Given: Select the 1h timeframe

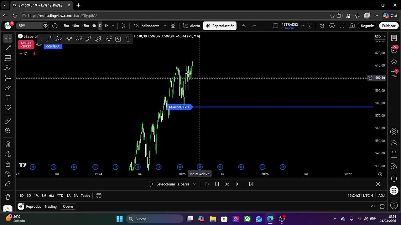Looking at the screenshot, I should coord(107,26).
